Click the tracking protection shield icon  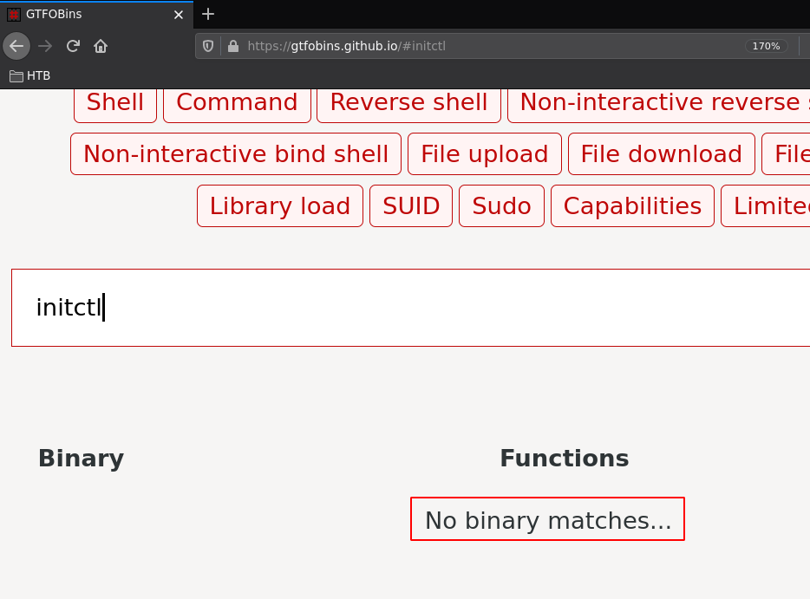point(208,46)
